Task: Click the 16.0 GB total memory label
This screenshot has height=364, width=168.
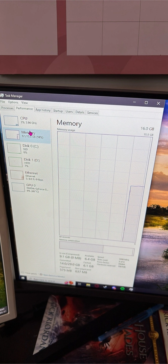Action: (147, 129)
